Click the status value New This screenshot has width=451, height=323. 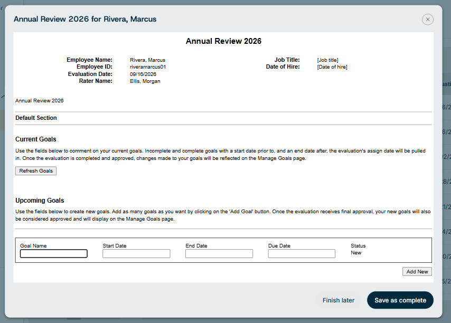356,253
